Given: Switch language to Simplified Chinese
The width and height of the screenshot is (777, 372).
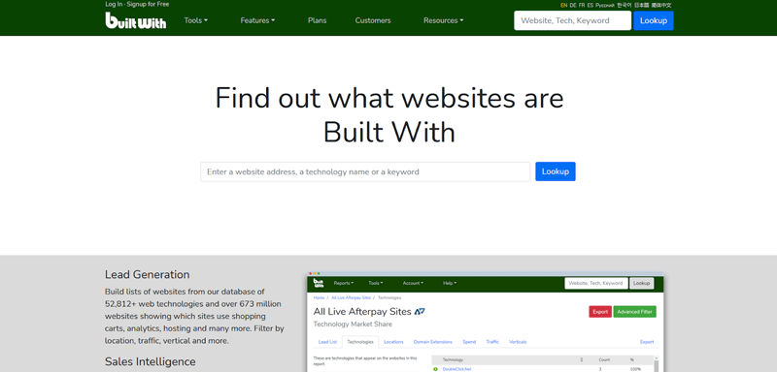Looking at the screenshot, I should (x=661, y=5).
